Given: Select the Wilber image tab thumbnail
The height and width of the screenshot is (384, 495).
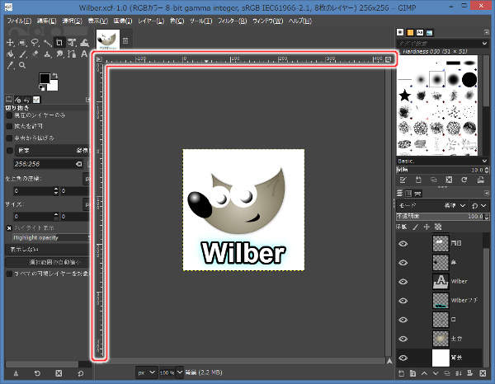Looking at the screenshot, I should coord(108,39).
